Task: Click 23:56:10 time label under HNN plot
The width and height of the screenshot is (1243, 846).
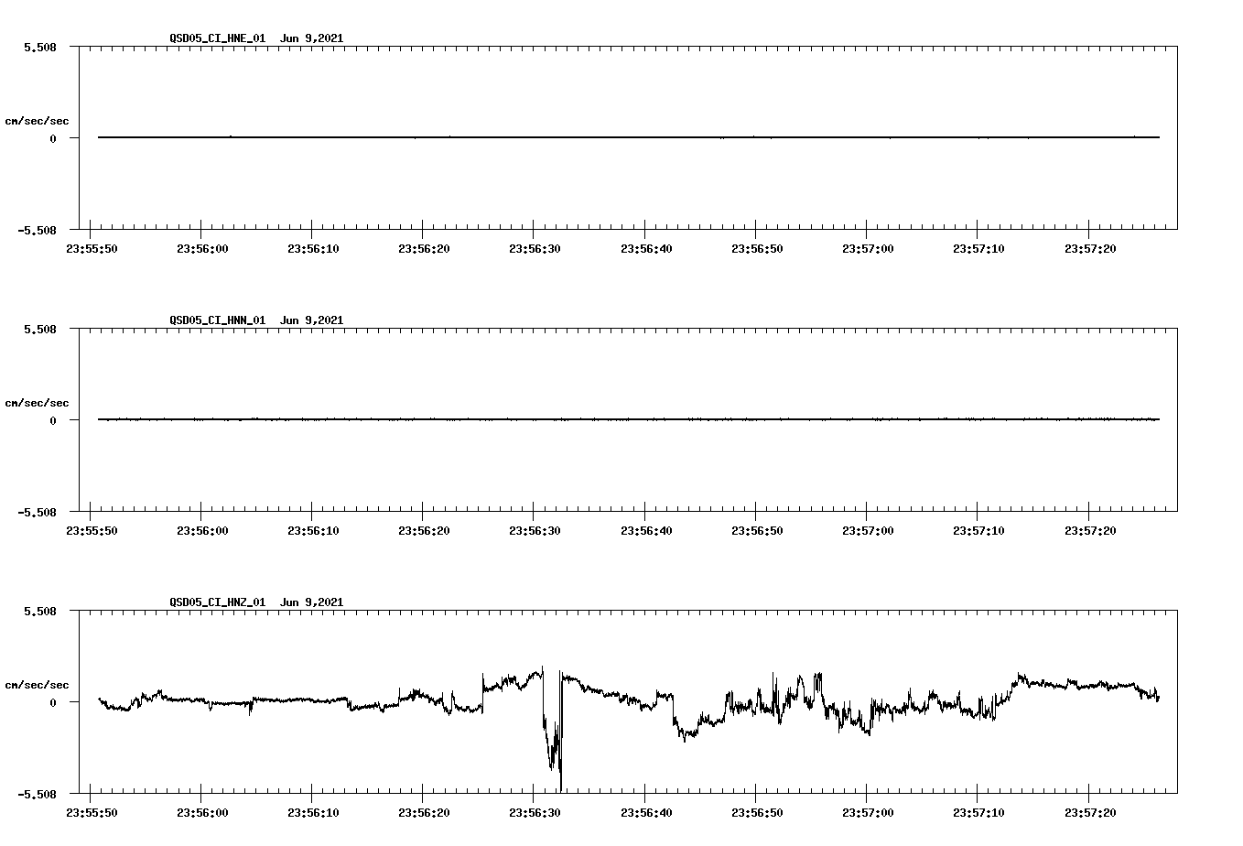Action: [312, 530]
